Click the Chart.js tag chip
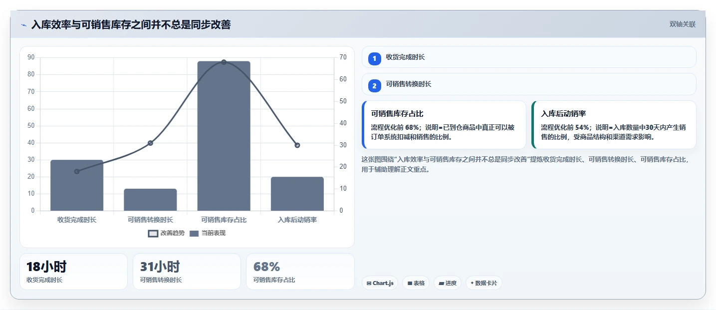 (380, 283)
